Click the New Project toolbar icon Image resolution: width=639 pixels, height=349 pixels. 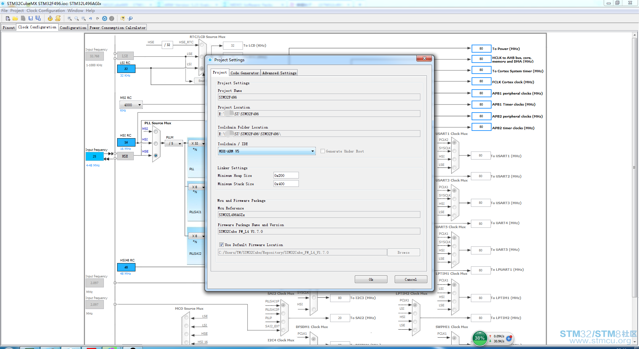(x=8, y=19)
